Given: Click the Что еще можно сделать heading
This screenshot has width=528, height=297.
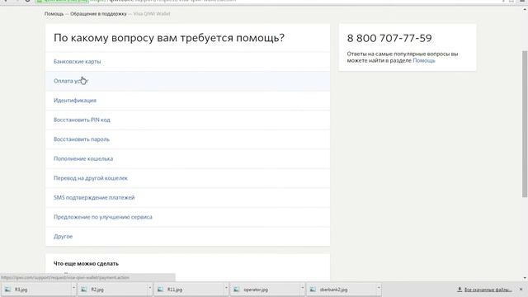Looking at the screenshot, I should point(86,264).
